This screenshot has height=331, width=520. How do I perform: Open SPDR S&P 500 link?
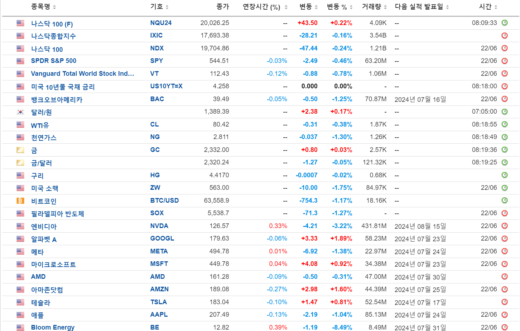[x=54, y=61]
